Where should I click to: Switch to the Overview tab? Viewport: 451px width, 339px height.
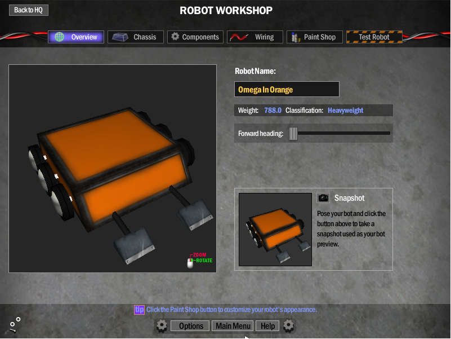pos(76,37)
